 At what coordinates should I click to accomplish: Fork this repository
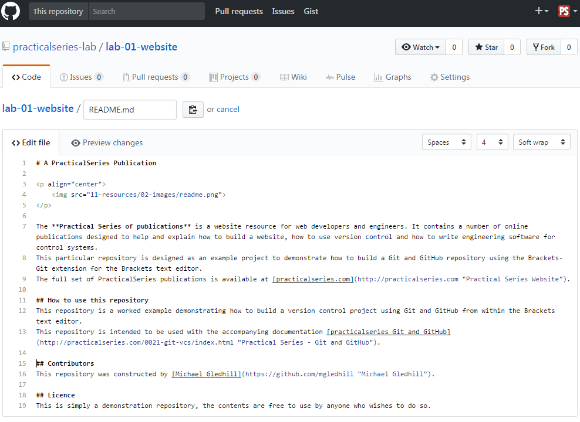coord(544,47)
